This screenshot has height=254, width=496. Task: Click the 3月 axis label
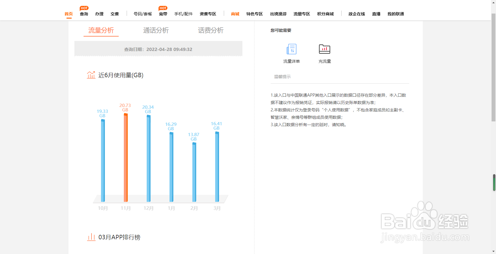217,208
